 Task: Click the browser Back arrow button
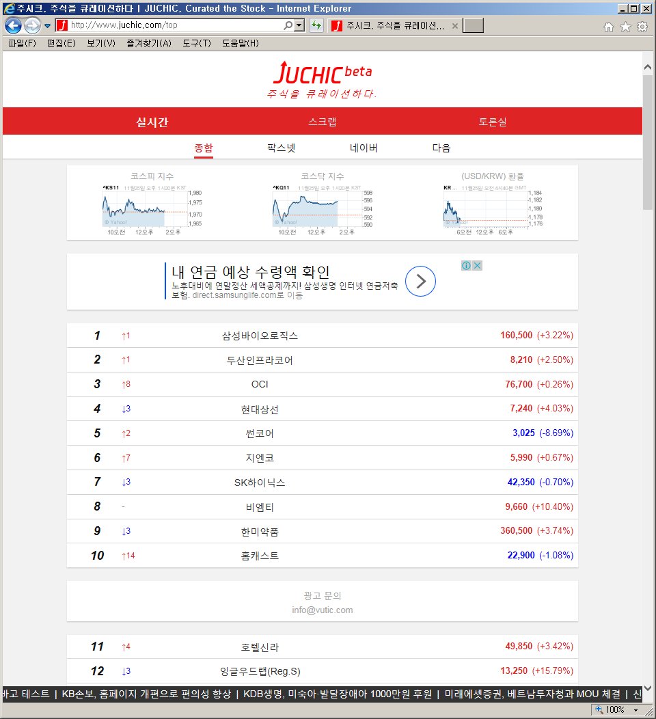pos(13,26)
